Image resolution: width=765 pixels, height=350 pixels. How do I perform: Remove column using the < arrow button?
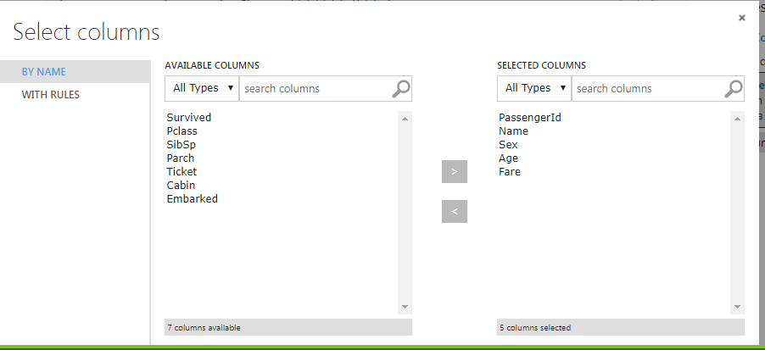[x=455, y=212]
